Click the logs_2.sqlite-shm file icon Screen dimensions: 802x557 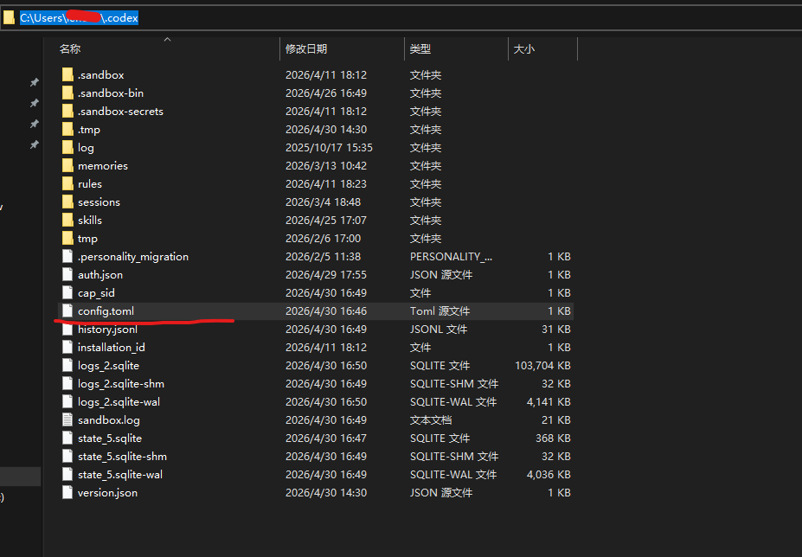pos(67,384)
